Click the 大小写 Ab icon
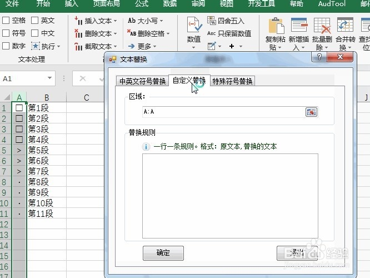The image size is (370, 278). [132, 21]
